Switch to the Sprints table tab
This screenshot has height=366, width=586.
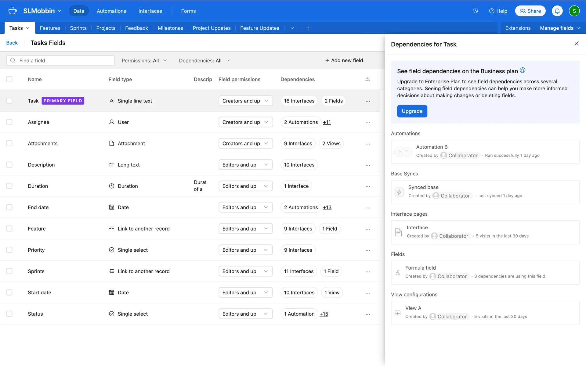click(x=78, y=28)
